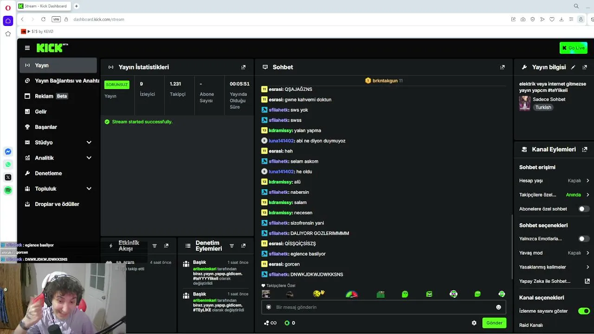Open X Twitter in Opera sidebar
The width and height of the screenshot is (594, 334).
[x=8, y=177]
